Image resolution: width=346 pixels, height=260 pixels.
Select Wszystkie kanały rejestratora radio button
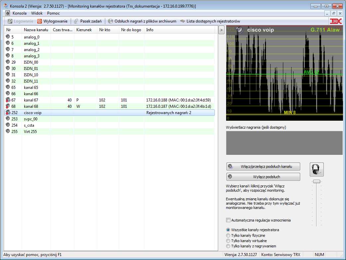click(228, 230)
